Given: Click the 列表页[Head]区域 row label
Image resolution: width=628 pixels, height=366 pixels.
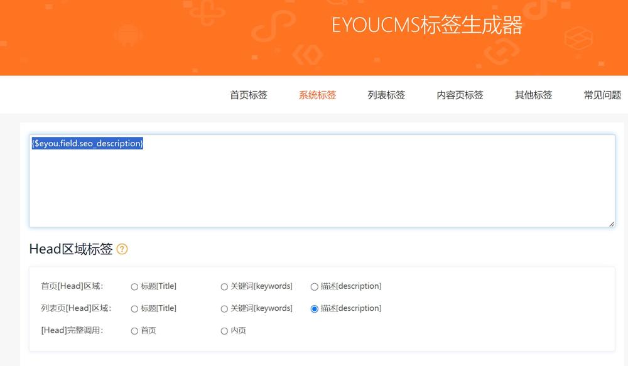Looking at the screenshot, I should click(76, 308).
